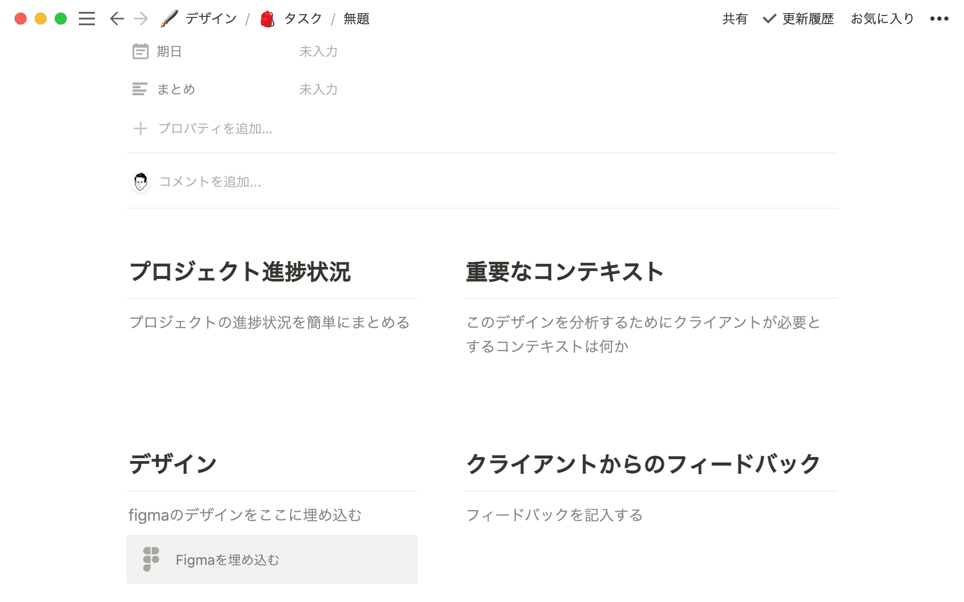Add page to favorites via お気に入り
The height and width of the screenshot is (602, 964).
click(x=882, y=19)
